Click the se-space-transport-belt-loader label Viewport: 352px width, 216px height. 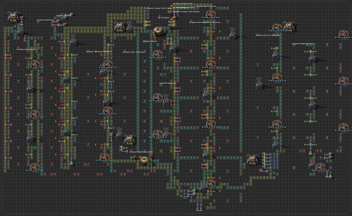point(159,8)
